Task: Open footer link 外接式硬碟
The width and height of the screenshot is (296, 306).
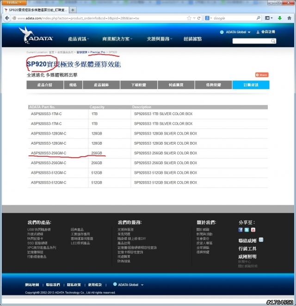Action: point(35,234)
